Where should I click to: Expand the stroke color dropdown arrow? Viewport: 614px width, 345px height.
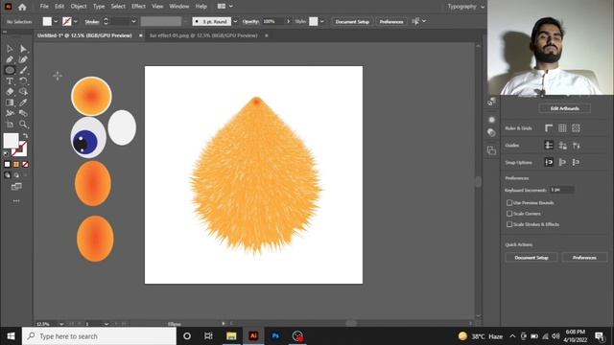tap(76, 21)
